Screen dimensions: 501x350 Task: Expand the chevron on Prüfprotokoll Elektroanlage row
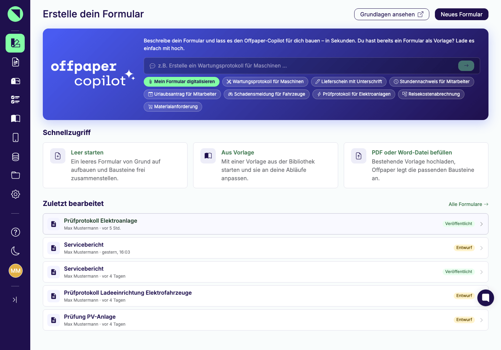(x=482, y=224)
